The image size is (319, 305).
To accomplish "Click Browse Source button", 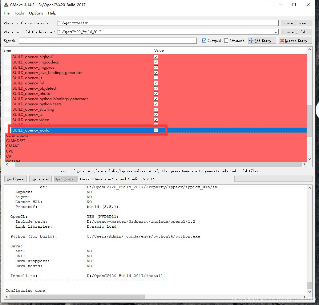I will [296, 23].
